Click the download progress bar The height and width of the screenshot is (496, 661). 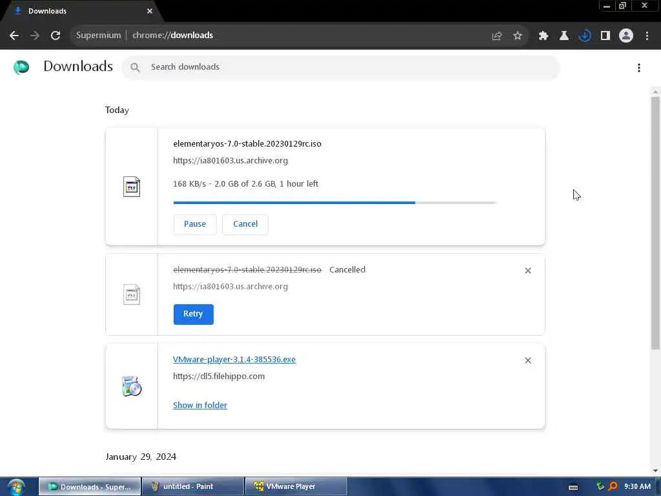(x=335, y=203)
